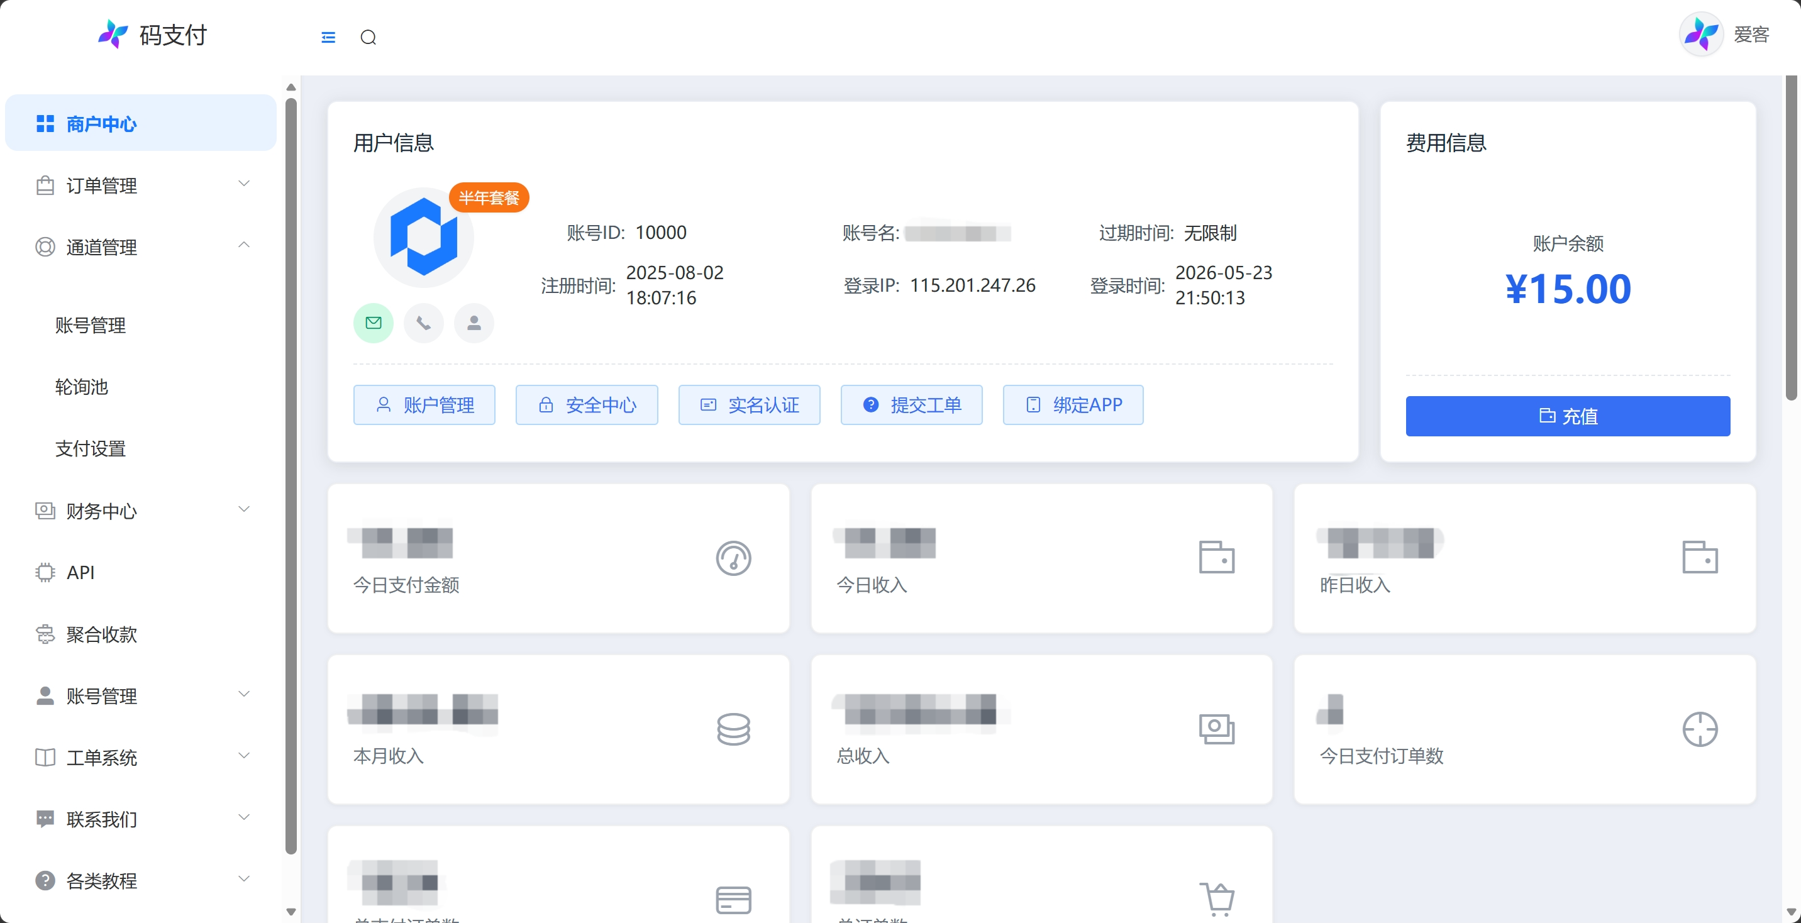Click the 码支付 logo icon
The height and width of the screenshot is (923, 1801).
click(113, 34)
